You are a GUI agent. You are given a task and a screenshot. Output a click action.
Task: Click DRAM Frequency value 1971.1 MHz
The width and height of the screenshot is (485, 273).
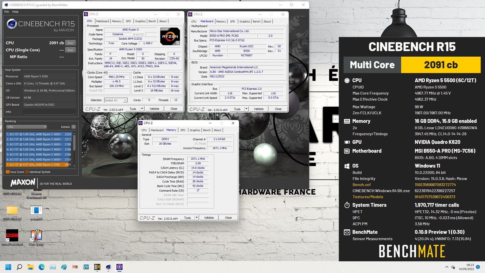(x=198, y=159)
